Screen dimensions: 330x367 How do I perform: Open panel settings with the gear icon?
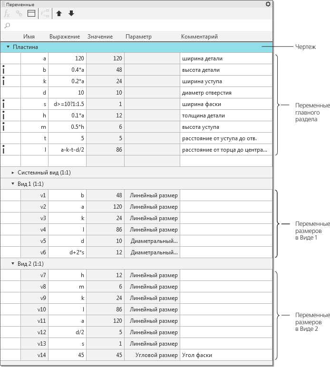coord(268,4)
